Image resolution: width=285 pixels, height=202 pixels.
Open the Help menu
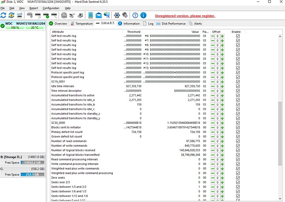coord(68,8)
